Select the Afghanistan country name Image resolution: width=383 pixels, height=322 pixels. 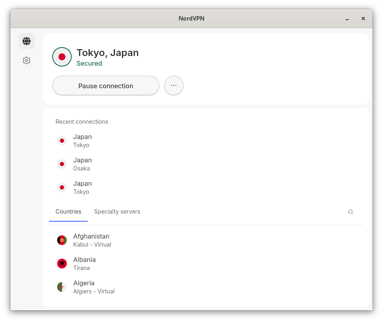tap(91, 236)
